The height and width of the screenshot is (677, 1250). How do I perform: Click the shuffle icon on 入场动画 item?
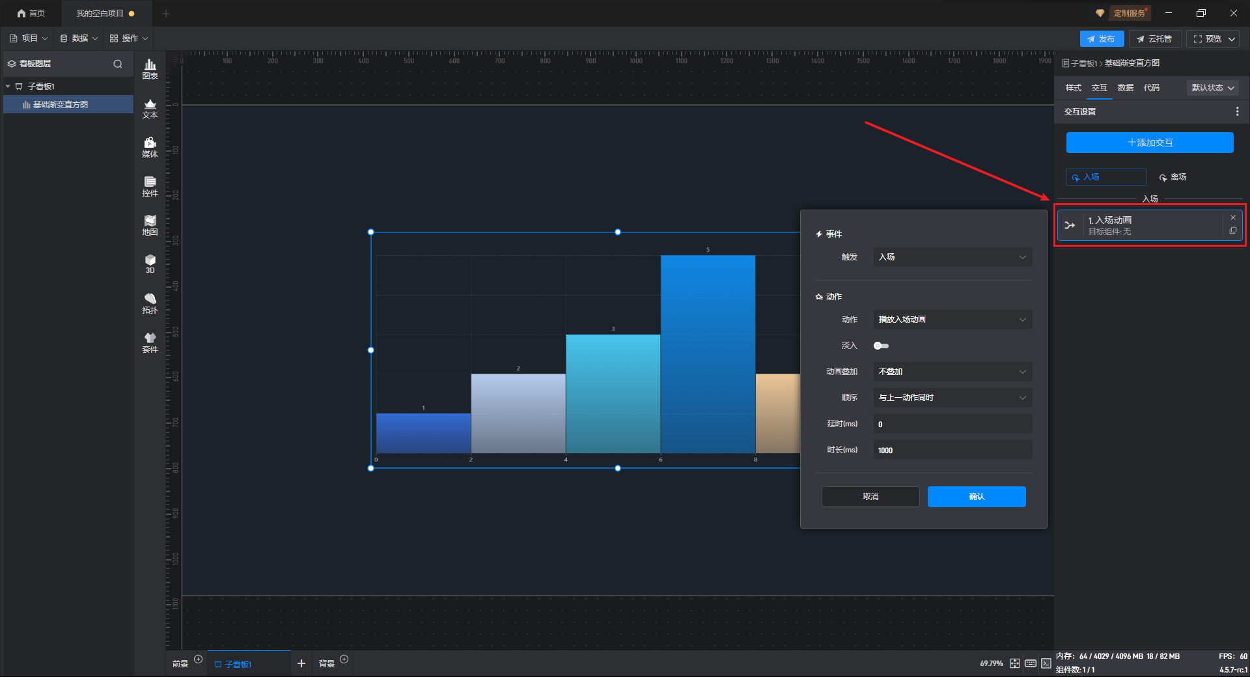tap(1070, 225)
